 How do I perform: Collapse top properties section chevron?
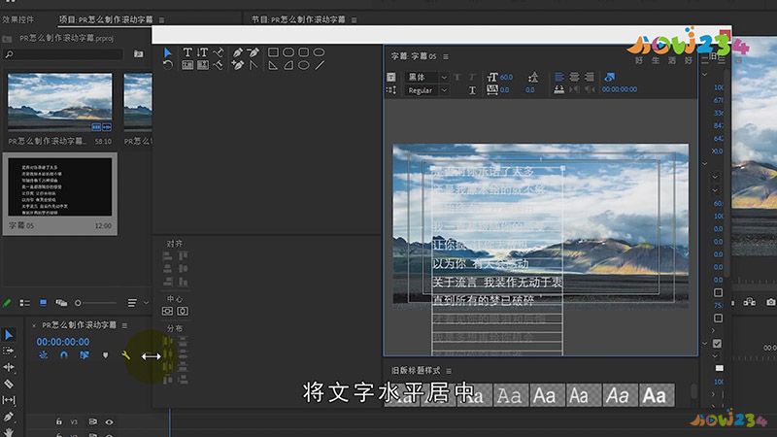705,75
